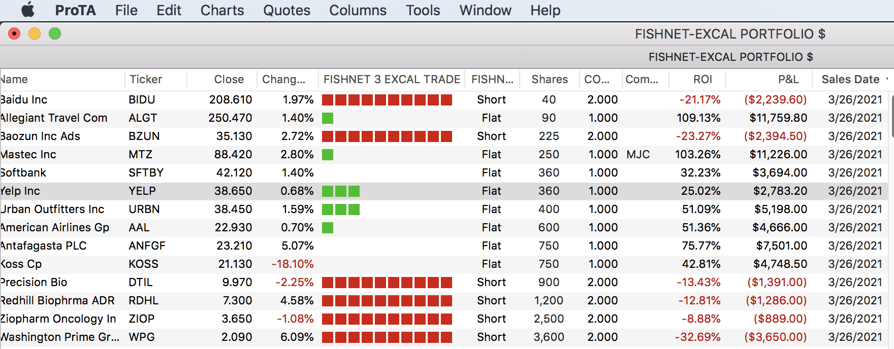The height and width of the screenshot is (349, 894).
Task: Click the yellow minimize window button
Action: pos(35,34)
